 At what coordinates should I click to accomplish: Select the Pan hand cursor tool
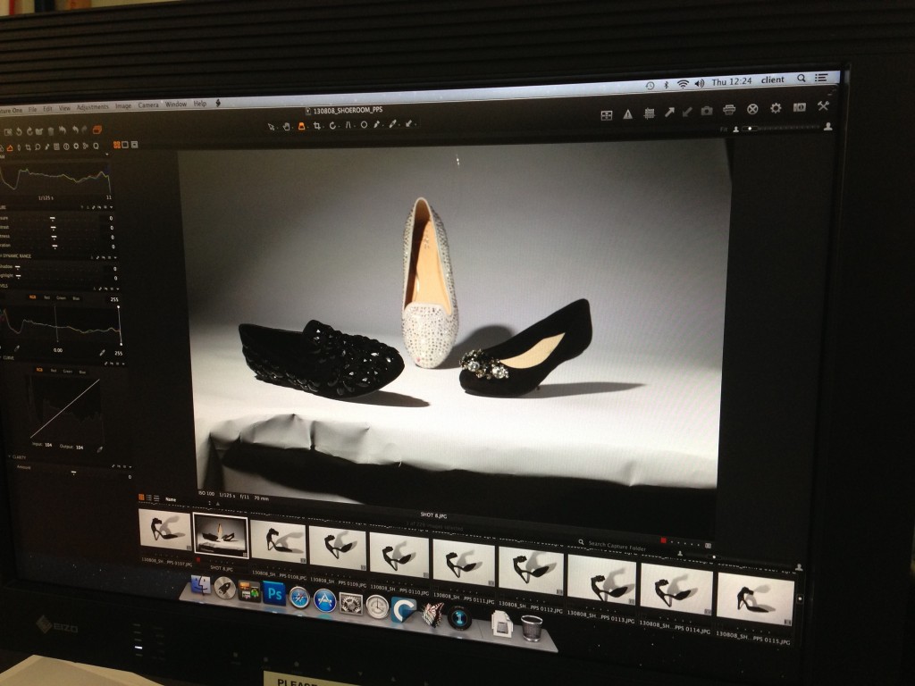(286, 126)
